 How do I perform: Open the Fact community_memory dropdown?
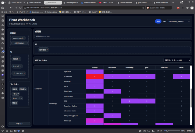click(x=178, y=21)
